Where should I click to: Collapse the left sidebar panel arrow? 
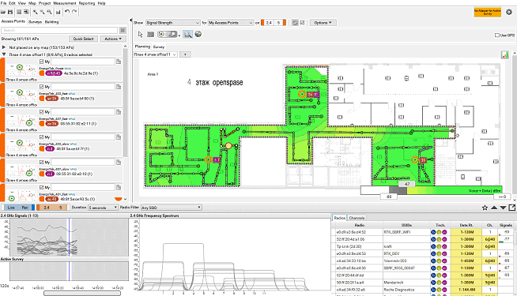(131, 20)
